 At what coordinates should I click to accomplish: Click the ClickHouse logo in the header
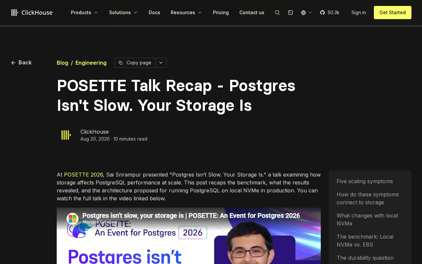[x=32, y=13]
